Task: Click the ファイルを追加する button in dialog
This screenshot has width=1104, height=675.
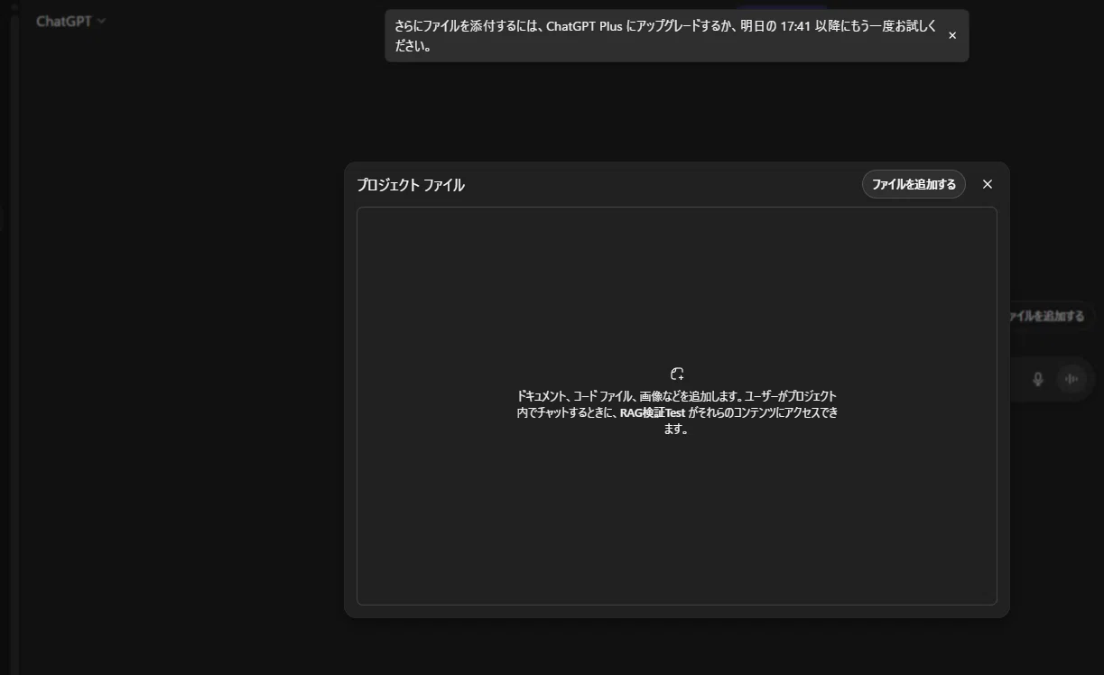Action: click(914, 184)
